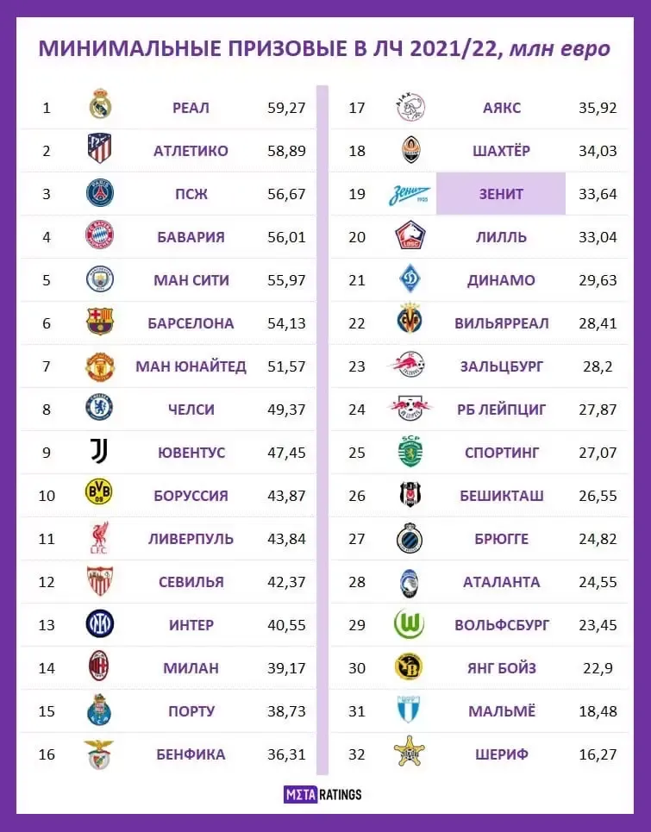Click the Atletico Madrid club logo
This screenshot has width=651, height=832.
[x=100, y=151]
